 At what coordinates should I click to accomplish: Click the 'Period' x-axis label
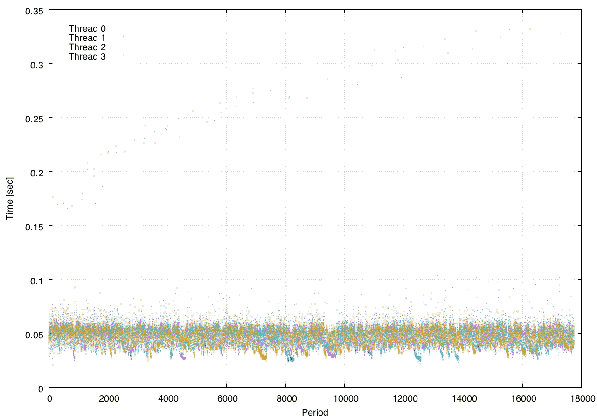coord(315,412)
